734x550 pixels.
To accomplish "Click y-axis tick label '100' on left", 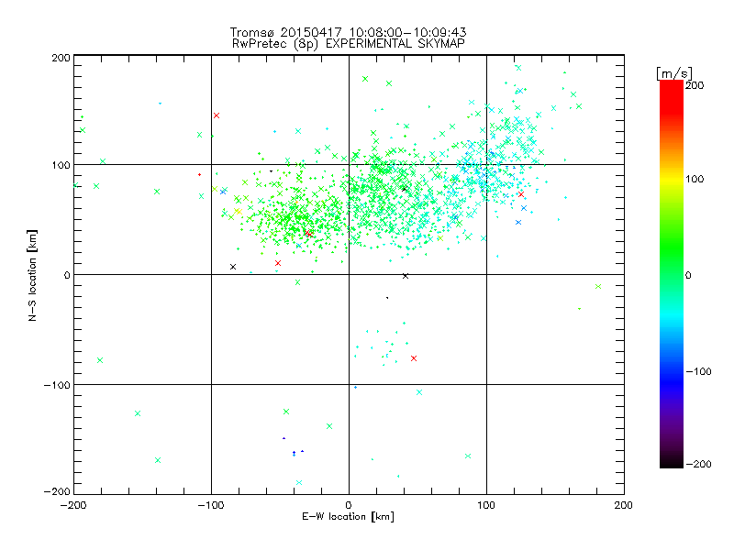I will [x=61, y=165].
